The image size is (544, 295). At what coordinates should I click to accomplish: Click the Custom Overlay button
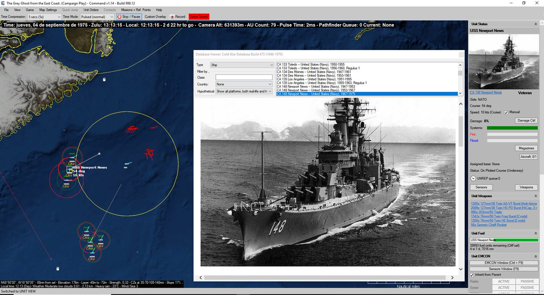tap(155, 16)
